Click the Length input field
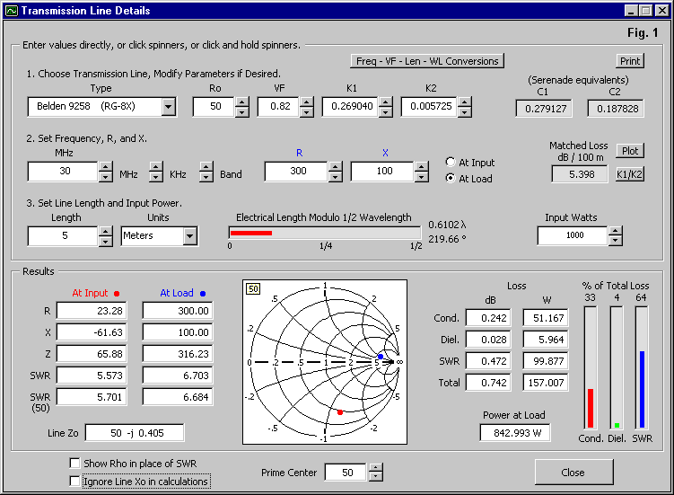 tap(60, 236)
